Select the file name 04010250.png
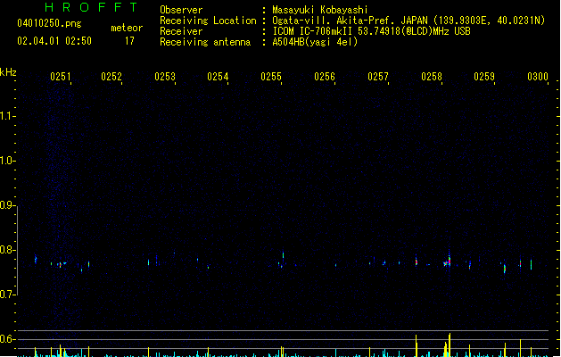This screenshot has width=561, height=357. pyautogui.click(x=49, y=23)
